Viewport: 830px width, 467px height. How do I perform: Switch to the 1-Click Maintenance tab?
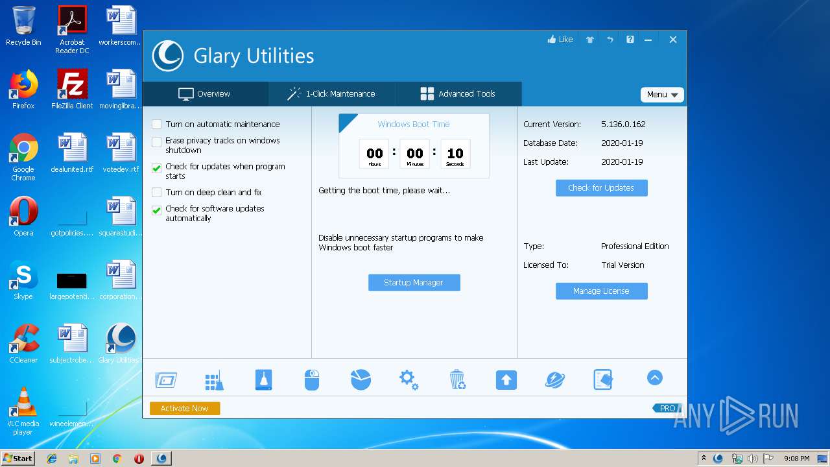pos(331,94)
